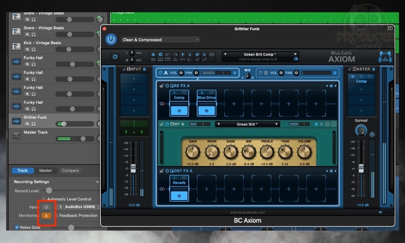The image size is (405, 243).
Task: Open the Green Brit Comp preset name menu
Action: click(x=260, y=54)
